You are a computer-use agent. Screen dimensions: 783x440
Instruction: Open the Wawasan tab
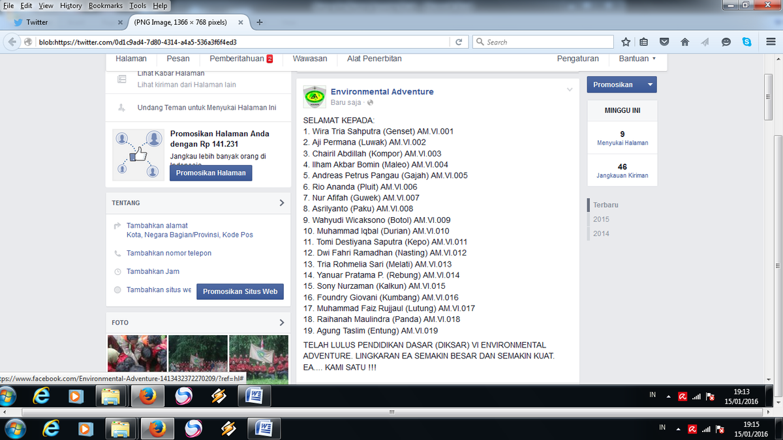(310, 59)
